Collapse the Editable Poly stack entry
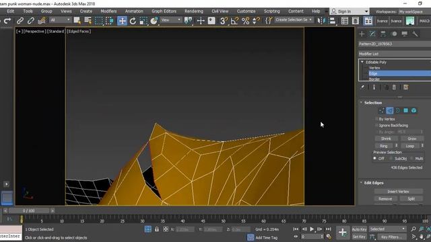The height and width of the screenshot is (242, 431). click(x=362, y=62)
